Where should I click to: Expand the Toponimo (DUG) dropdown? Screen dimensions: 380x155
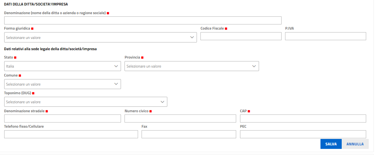tap(86, 102)
